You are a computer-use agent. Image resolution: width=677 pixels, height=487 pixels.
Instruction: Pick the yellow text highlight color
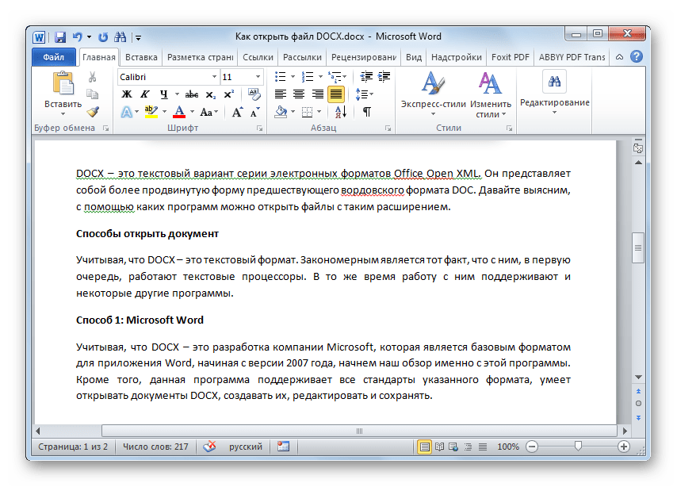(x=151, y=112)
